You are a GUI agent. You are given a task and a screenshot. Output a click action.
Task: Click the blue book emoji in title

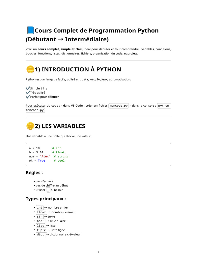30,30
